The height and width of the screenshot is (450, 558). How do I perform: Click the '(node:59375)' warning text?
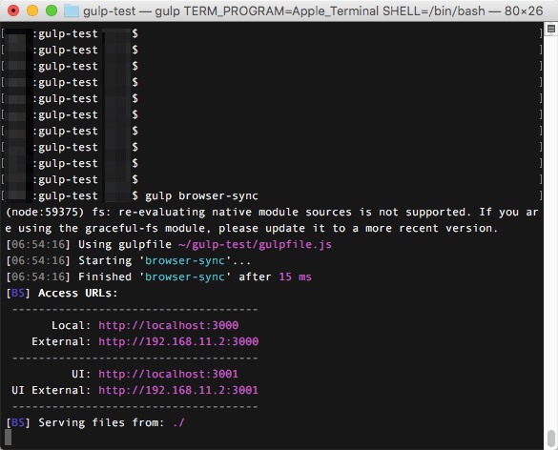(x=45, y=212)
